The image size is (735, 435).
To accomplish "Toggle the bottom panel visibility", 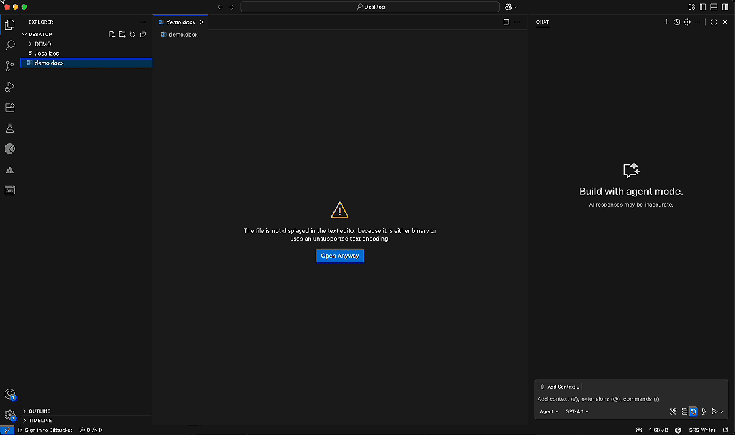I will [x=714, y=7].
